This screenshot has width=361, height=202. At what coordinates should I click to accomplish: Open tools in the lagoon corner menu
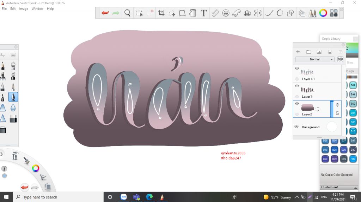(x=15, y=156)
